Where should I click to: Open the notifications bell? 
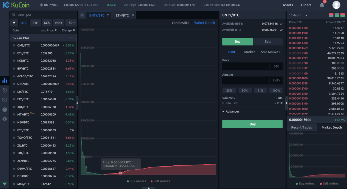click(322, 5)
